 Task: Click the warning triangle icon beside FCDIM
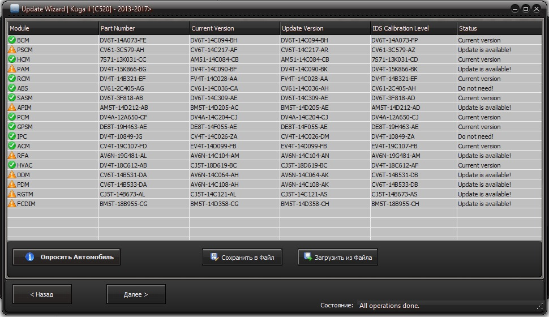[12, 204]
